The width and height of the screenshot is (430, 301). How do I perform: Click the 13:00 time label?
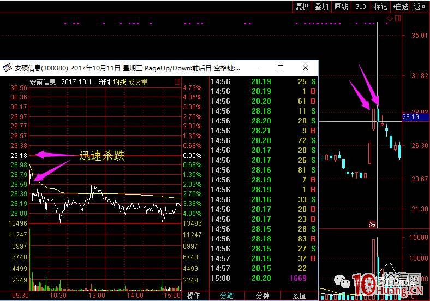point(97,296)
